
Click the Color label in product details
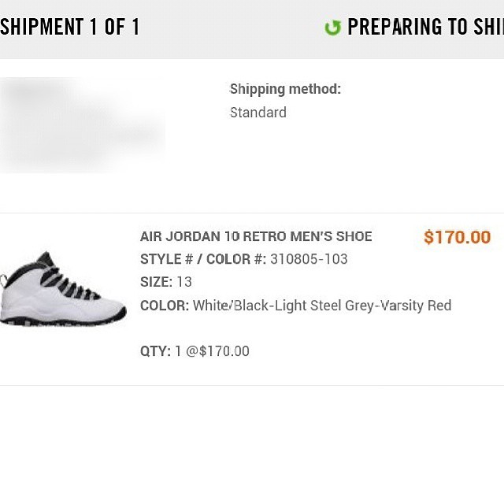point(164,306)
